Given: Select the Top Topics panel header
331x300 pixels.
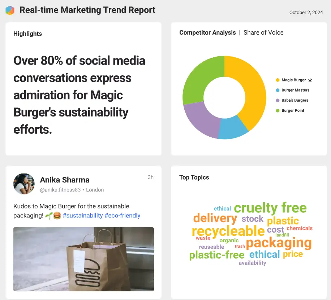Looking at the screenshot, I should 194,177.
